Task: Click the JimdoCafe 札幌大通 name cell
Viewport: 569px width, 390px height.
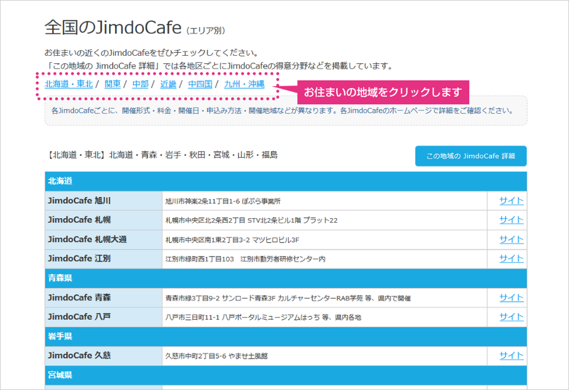Action: click(103, 239)
